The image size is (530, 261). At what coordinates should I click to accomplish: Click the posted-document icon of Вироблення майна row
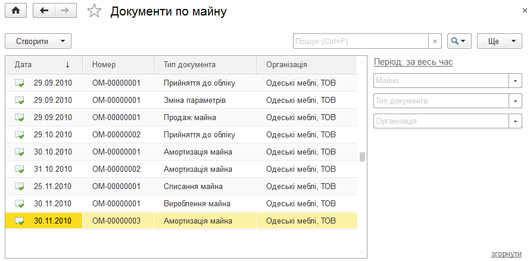click(x=20, y=203)
